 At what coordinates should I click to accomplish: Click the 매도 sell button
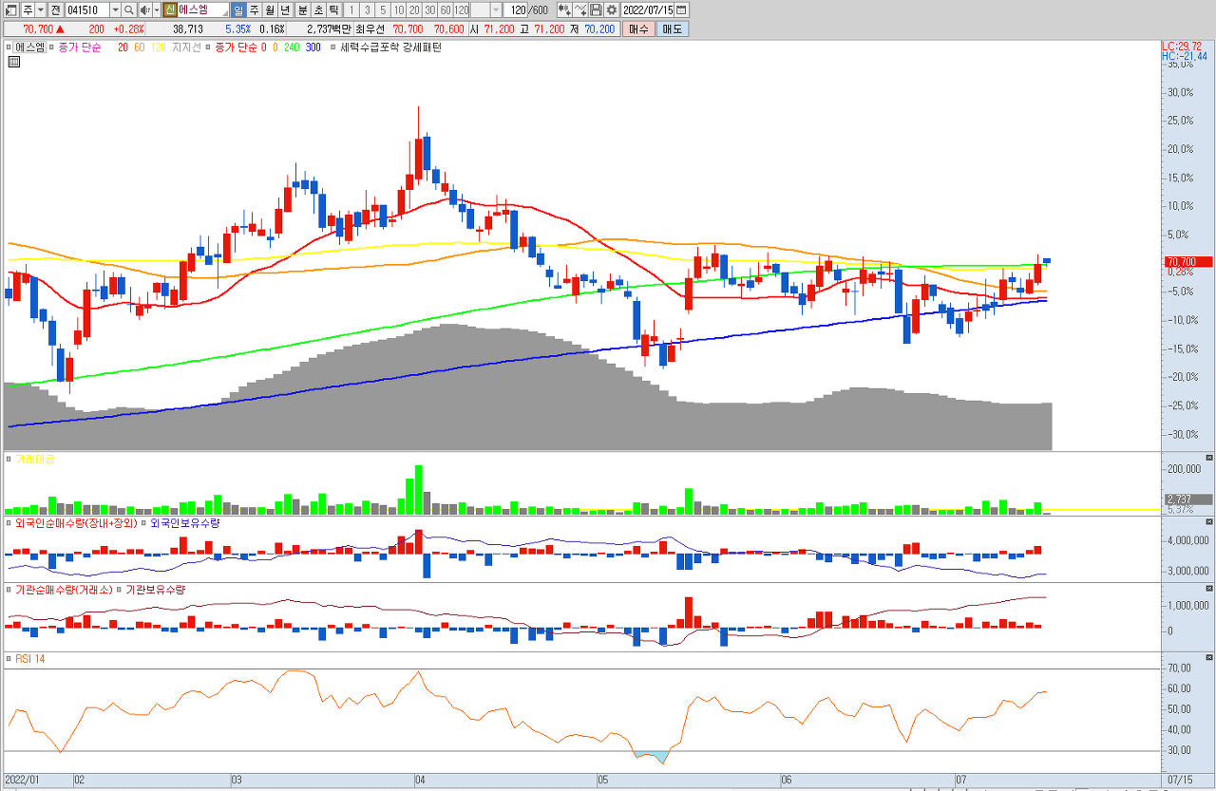(673, 29)
